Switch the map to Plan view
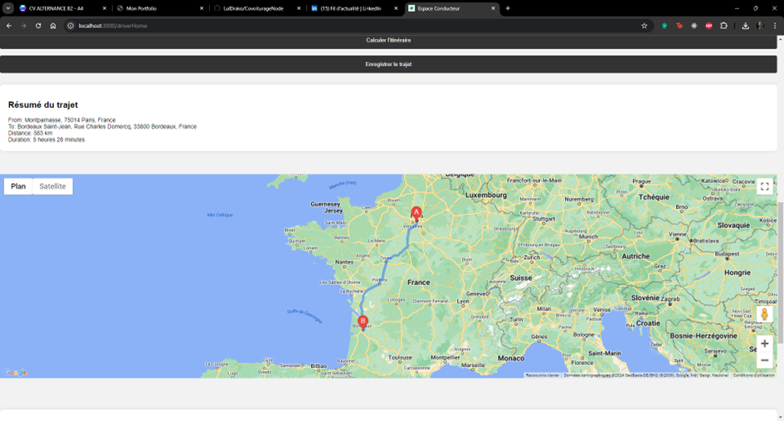The width and height of the screenshot is (784, 421). (x=18, y=186)
